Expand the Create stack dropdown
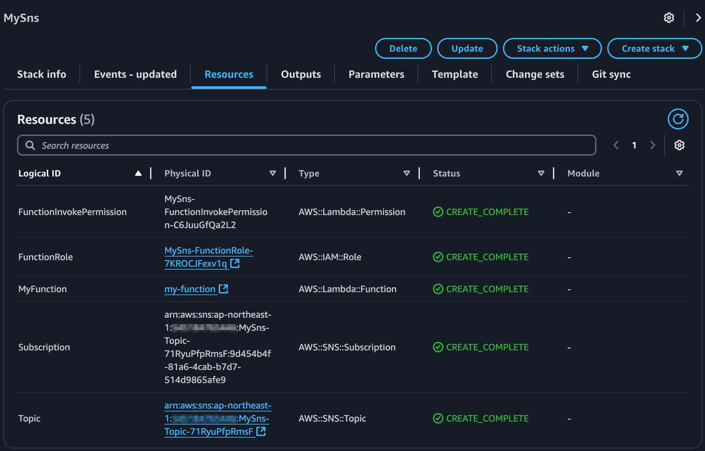 click(654, 48)
